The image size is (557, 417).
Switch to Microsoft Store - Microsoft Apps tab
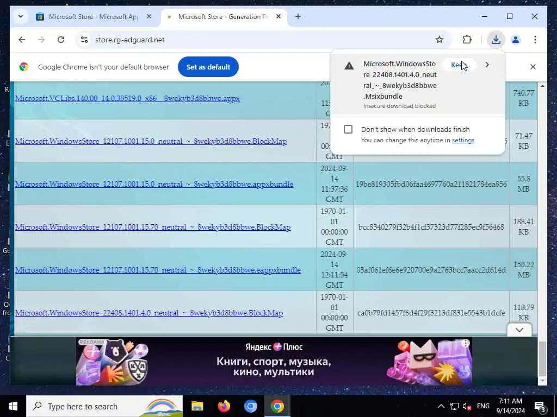(x=94, y=17)
